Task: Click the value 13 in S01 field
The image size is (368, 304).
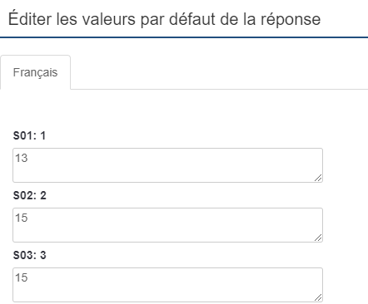Action: click(x=22, y=158)
